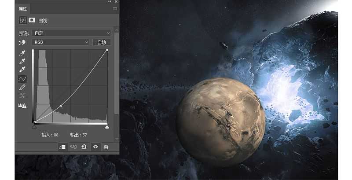Reset adjustment to defaults button
This screenshot has height=180, width=352.
(x=84, y=147)
